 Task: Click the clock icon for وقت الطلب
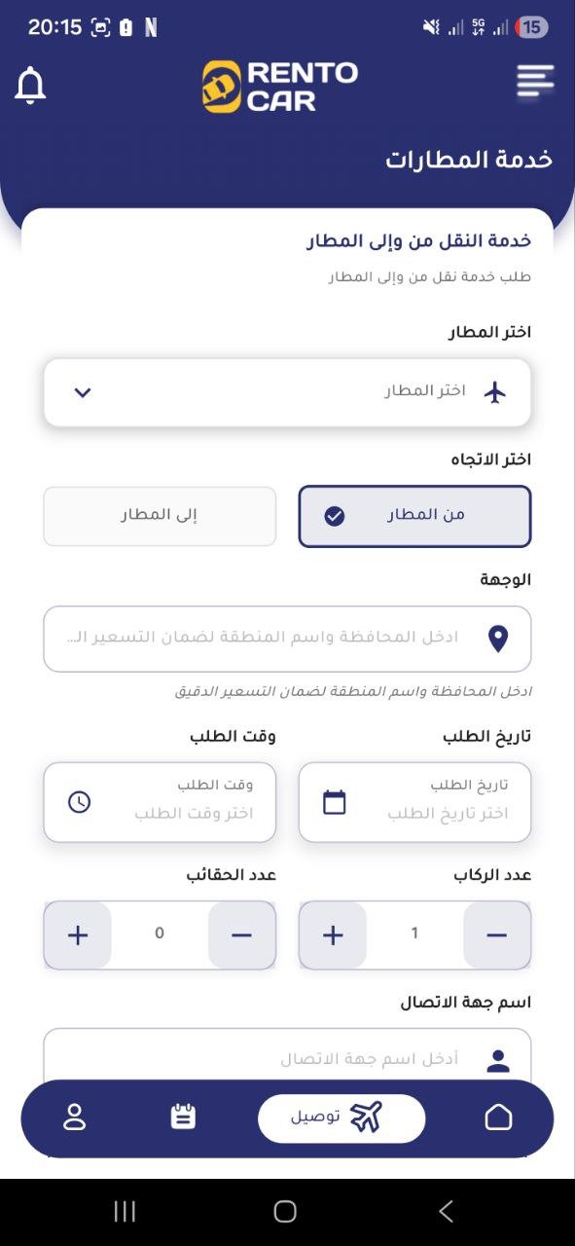pos(78,800)
